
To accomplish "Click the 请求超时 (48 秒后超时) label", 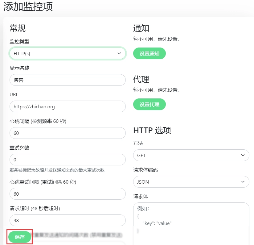I will click(35, 208).
